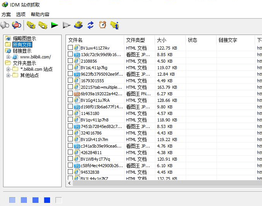262x206 pixels.
Task: Sort by the 文件类型 column header
Action: (139, 40)
